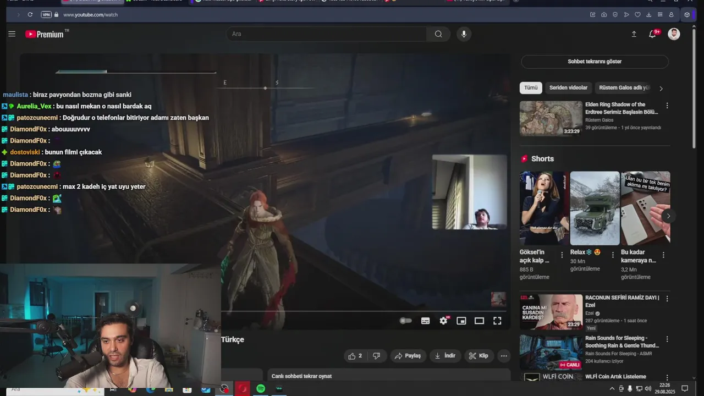Toggle autoplay switch in player
704x396 pixels.
pyautogui.click(x=406, y=321)
